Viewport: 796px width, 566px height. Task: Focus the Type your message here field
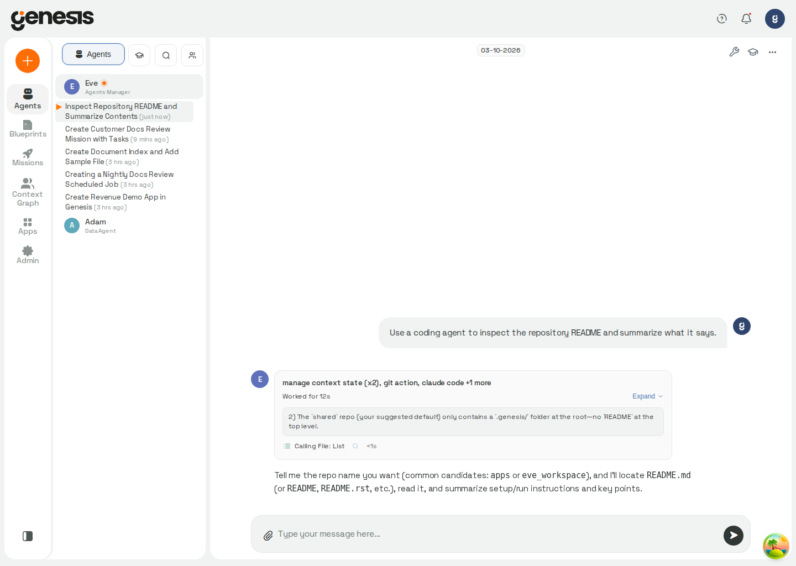(x=498, y=534)
